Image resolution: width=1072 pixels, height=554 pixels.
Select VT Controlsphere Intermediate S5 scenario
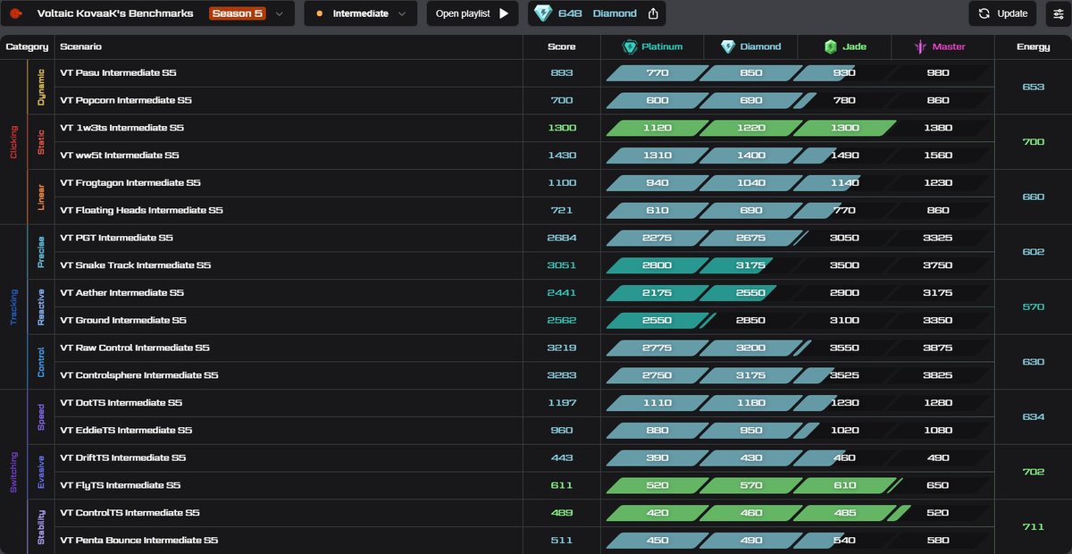tap(139, 375)
